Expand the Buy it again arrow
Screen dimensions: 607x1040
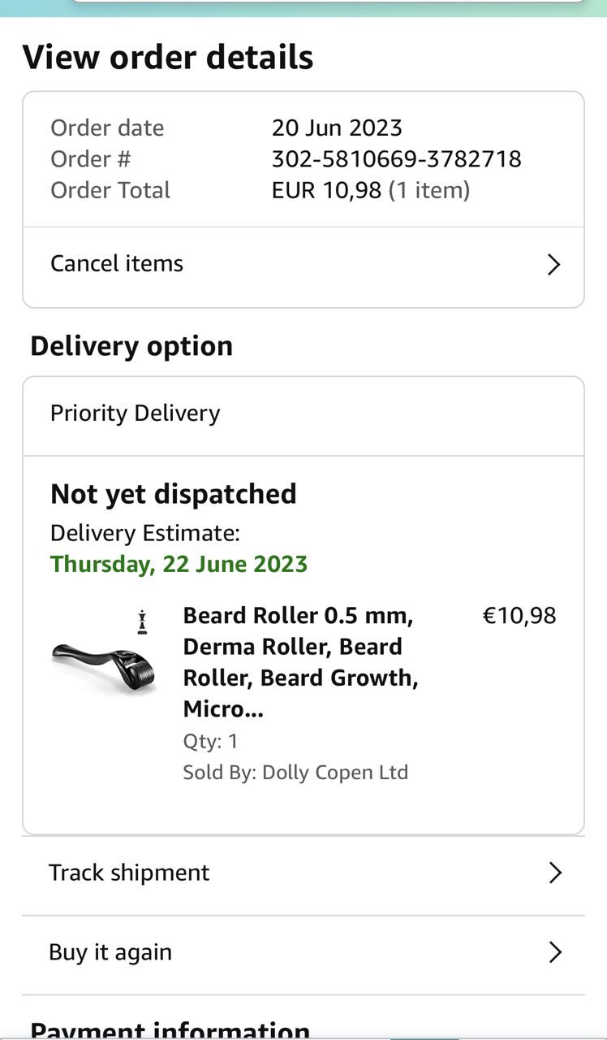point(555,952)
